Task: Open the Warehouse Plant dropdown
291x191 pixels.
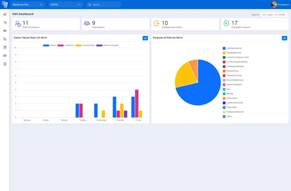Action: [x=28, y=5]
